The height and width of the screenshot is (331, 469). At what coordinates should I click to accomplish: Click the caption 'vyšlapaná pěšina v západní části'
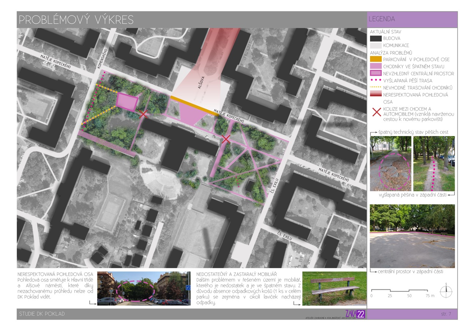point(413,195)
